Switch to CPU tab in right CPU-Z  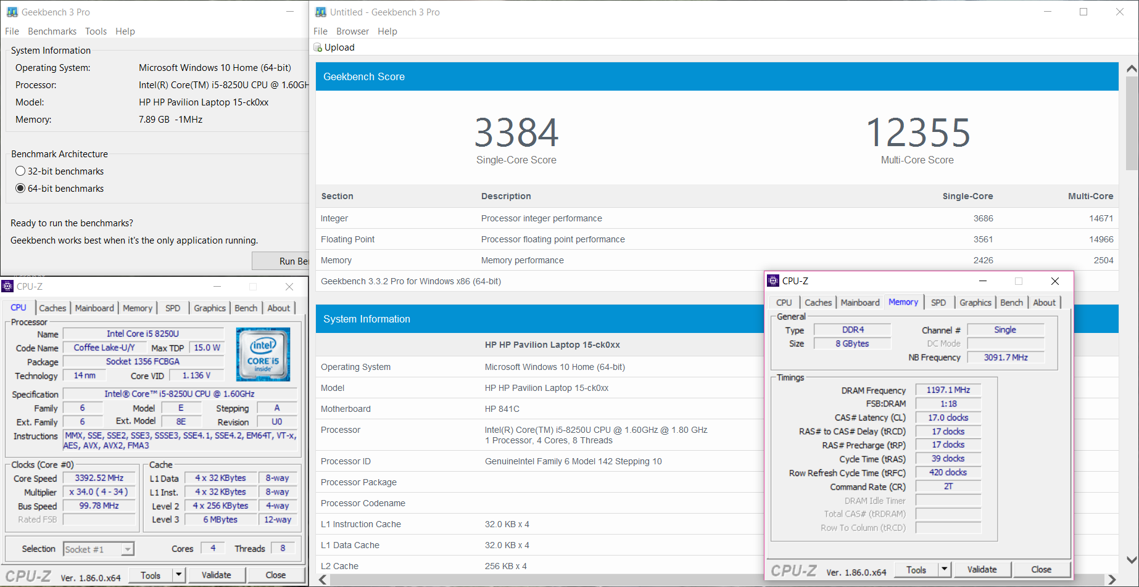(784, 303)
